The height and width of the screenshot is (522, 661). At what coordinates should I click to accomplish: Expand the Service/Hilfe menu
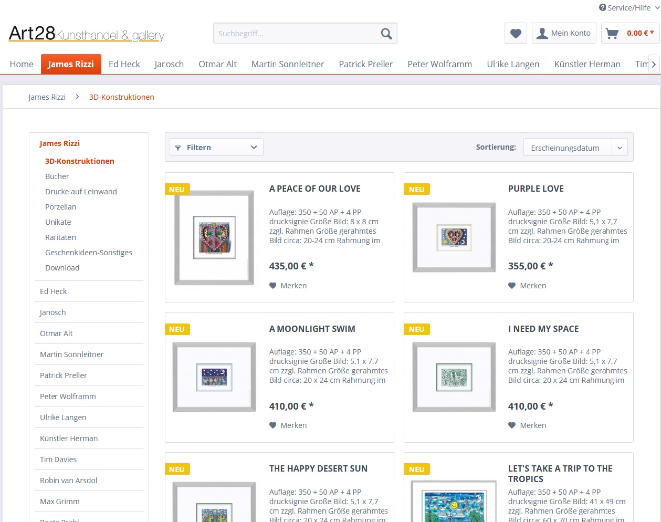tap(629, 7)
